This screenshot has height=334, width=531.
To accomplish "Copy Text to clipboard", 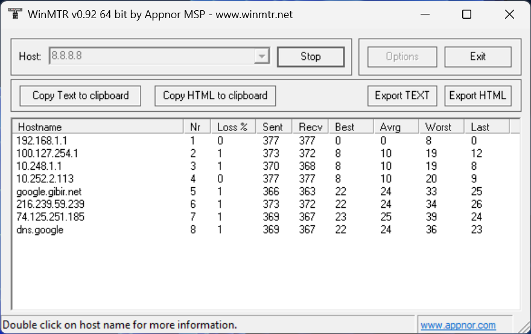I will [x=80, y=95].
